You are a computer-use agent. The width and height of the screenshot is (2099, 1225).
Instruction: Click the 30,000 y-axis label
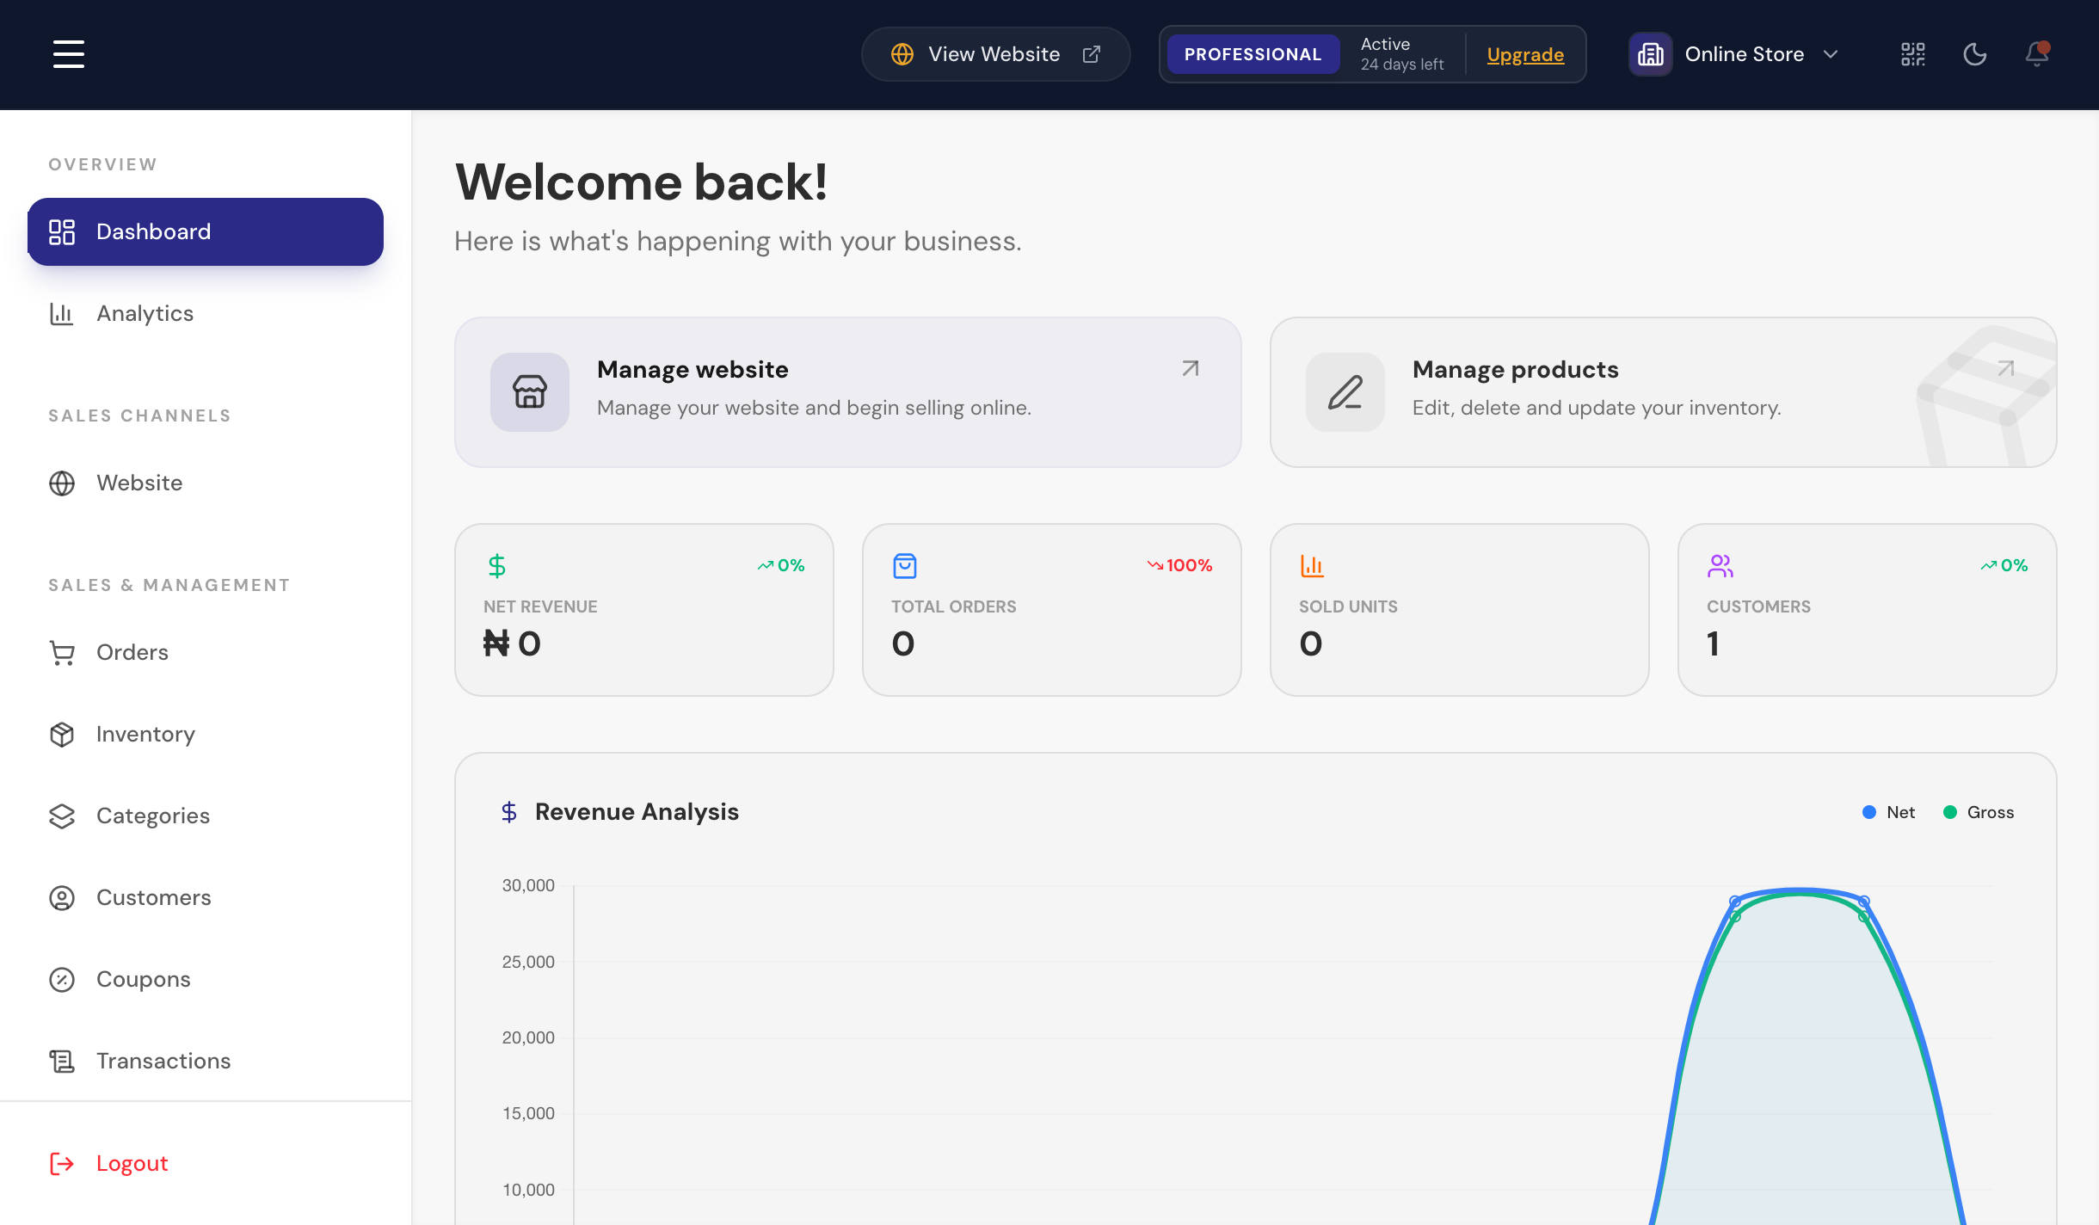click(528, 885)
